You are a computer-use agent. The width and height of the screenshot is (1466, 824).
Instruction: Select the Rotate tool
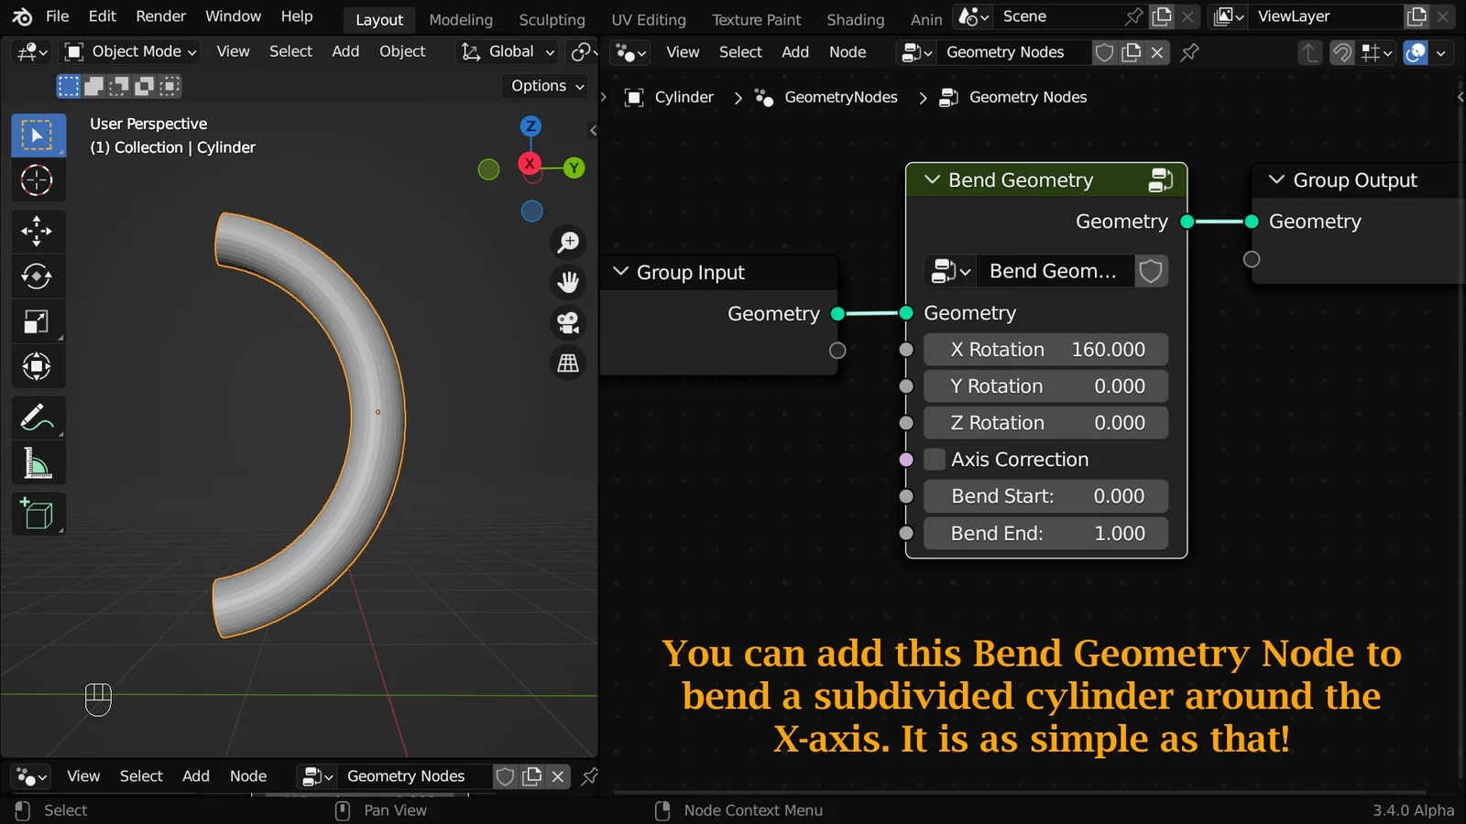38,276
